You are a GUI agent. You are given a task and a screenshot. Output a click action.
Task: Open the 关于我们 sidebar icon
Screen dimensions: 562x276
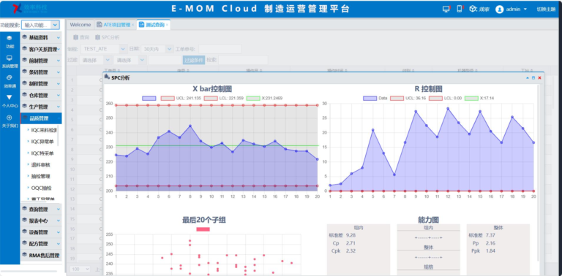pos(10,118)
